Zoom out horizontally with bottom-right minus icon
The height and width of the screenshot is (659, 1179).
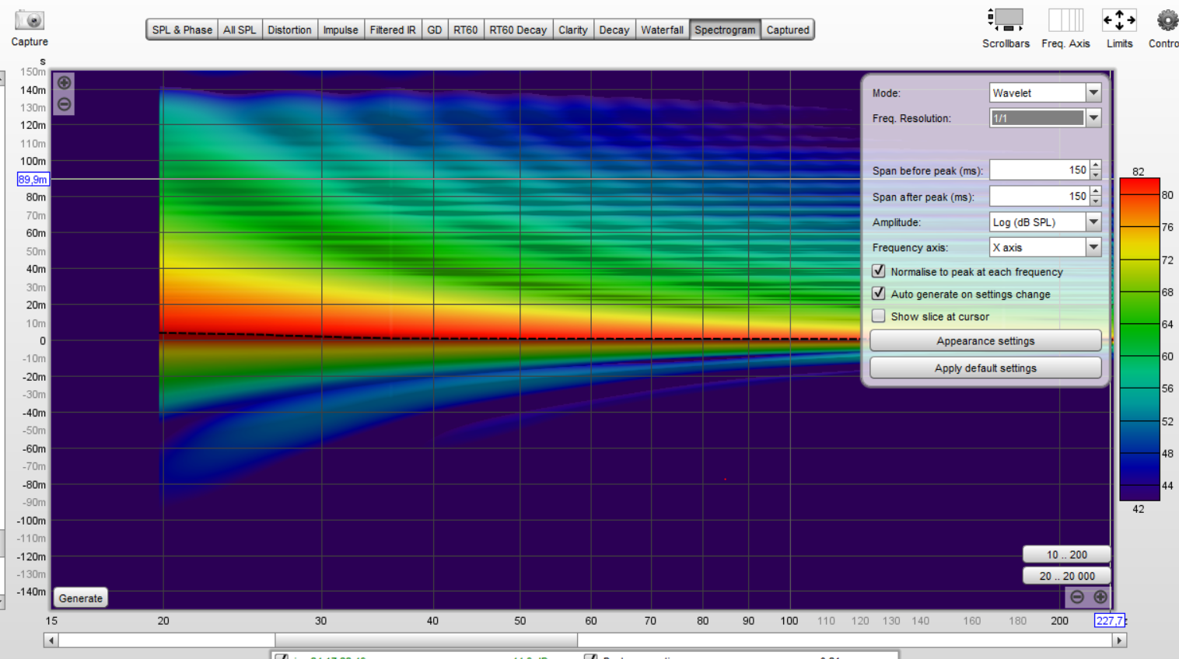[x=1077, y=597]
